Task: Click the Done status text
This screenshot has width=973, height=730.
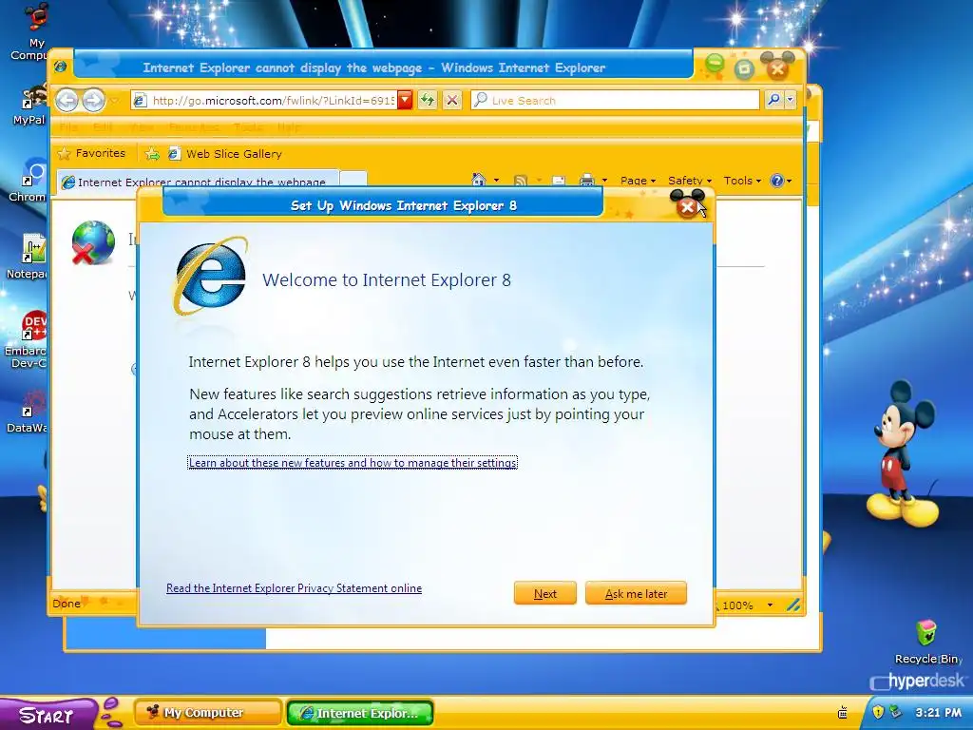Action: pyautogui.click(x=67, y=604)
